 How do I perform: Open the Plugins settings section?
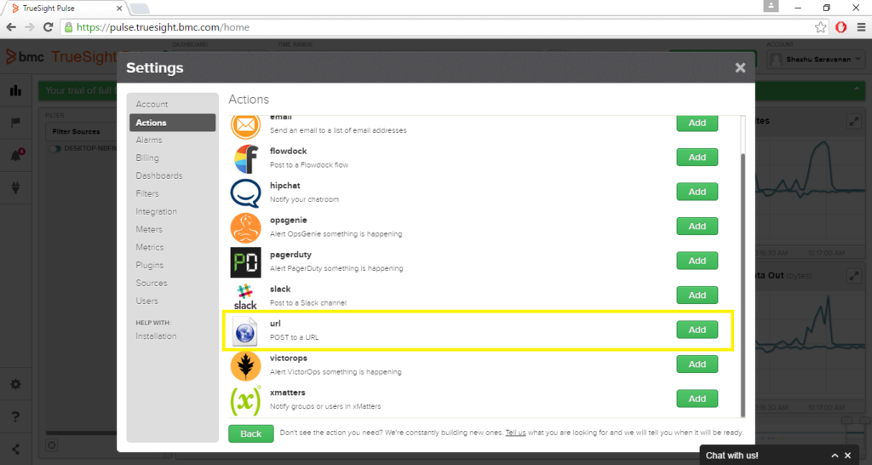[x=150, y=266]
